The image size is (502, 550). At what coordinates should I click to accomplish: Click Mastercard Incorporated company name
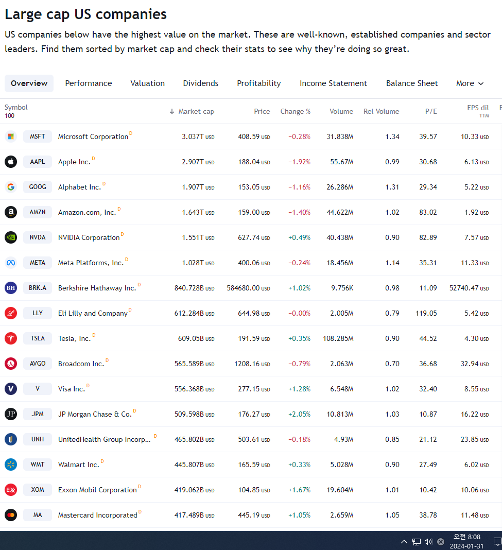coord(97,515)
